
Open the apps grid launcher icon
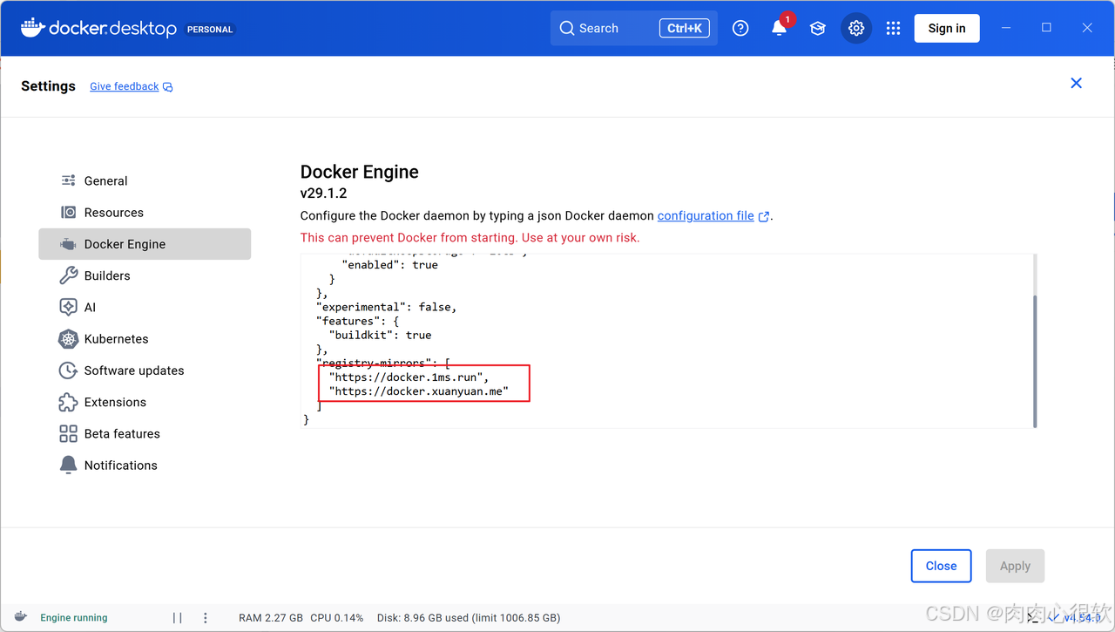893,28
